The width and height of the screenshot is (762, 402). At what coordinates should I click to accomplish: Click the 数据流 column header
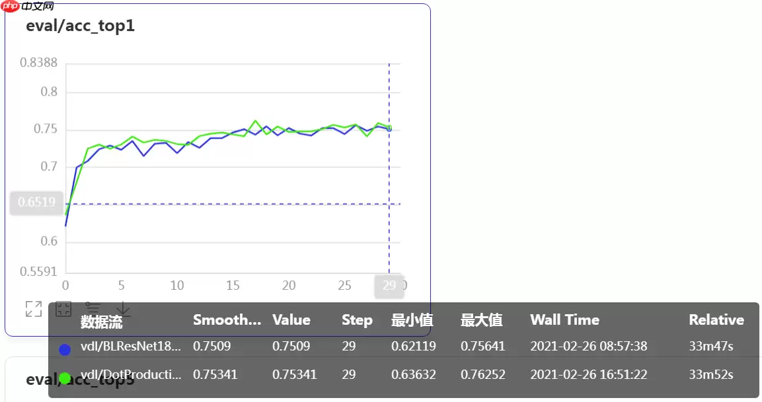click(x=101, y=321)
